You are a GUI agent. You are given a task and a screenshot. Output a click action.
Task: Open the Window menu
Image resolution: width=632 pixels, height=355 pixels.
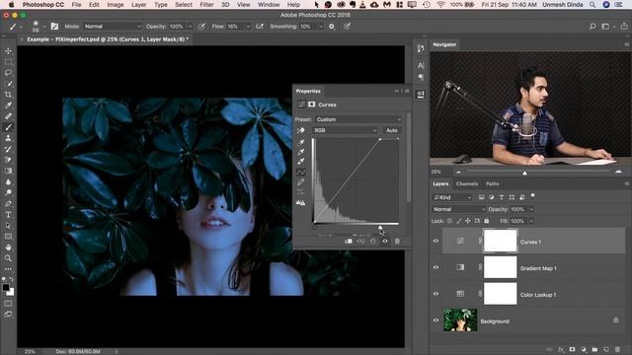269,5
